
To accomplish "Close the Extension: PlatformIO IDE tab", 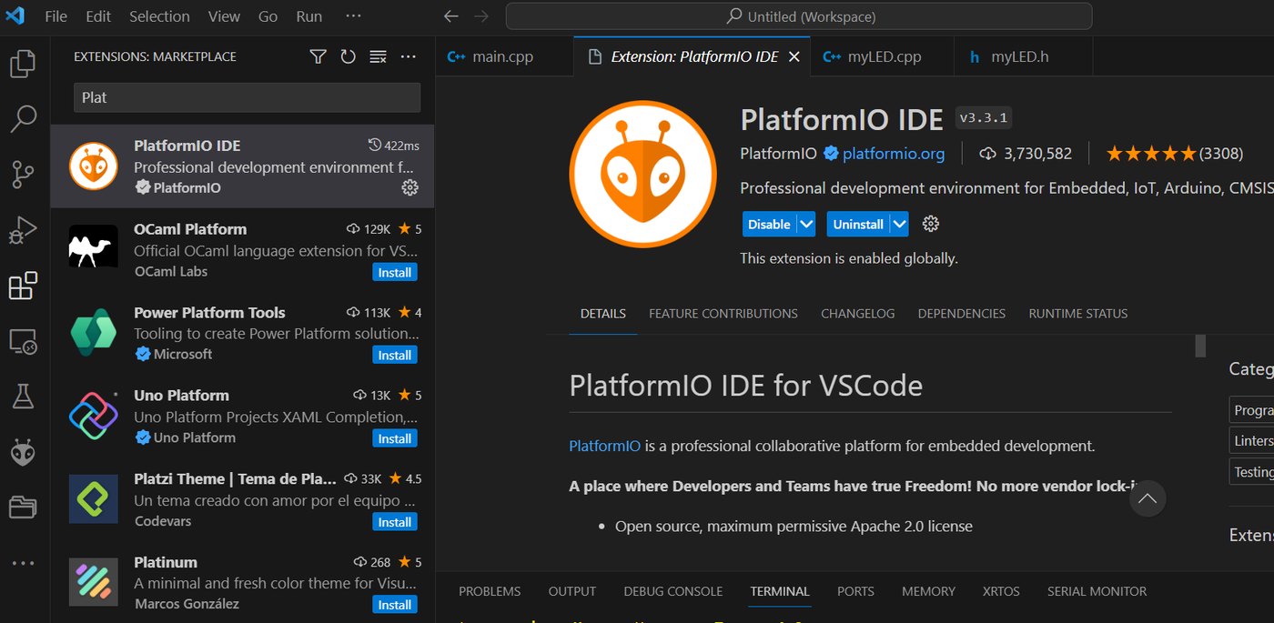I will click(794, 56).
